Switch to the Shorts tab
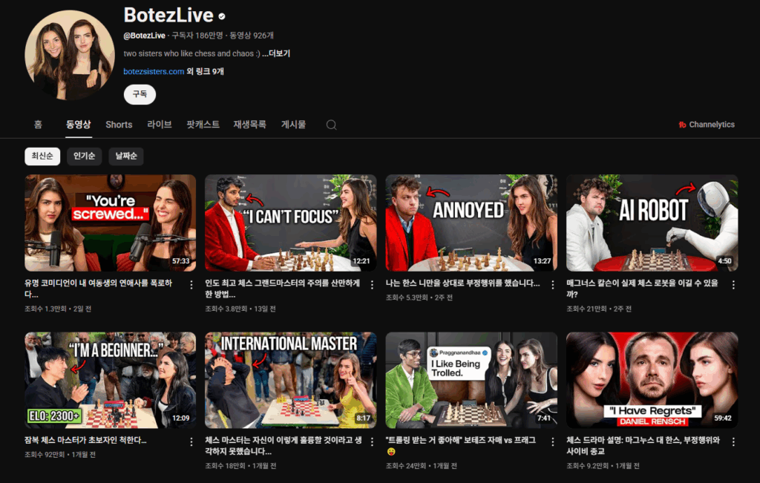Viewport: 760px width, 483px height. click(119, 125)
